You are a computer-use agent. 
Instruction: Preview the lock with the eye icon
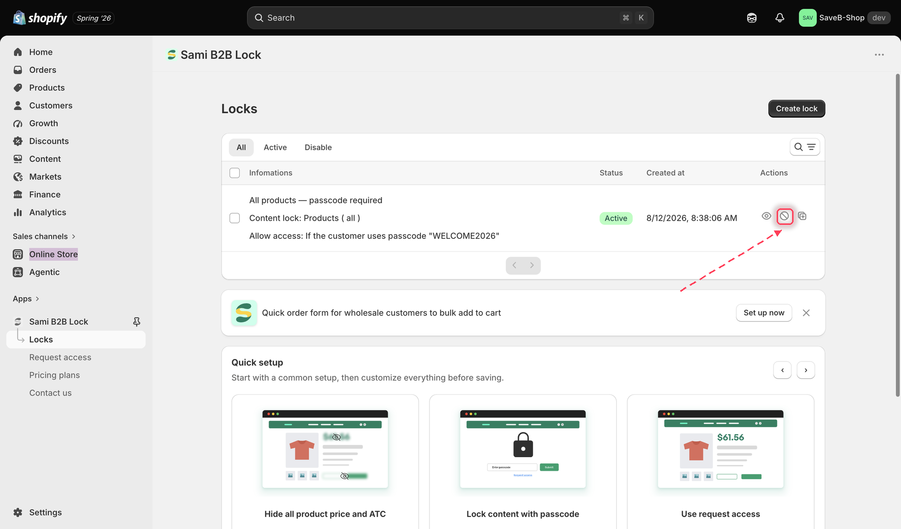click(766, 216)
